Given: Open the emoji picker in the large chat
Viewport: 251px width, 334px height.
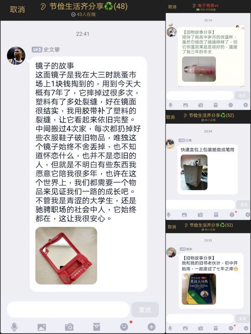Looking at the screenshot, I should tap(124, 327).
